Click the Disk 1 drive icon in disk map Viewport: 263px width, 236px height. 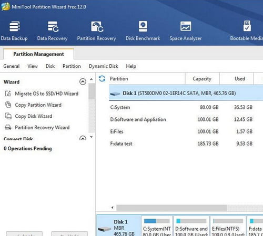click(x=105, y=229)
